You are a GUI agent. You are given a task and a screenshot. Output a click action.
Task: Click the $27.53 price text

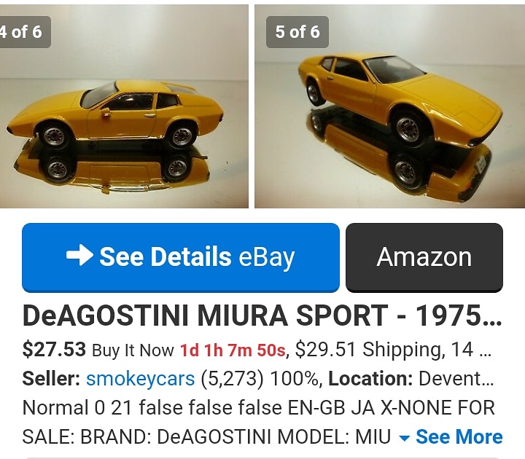pyautogui.click(x=54, y=350)
